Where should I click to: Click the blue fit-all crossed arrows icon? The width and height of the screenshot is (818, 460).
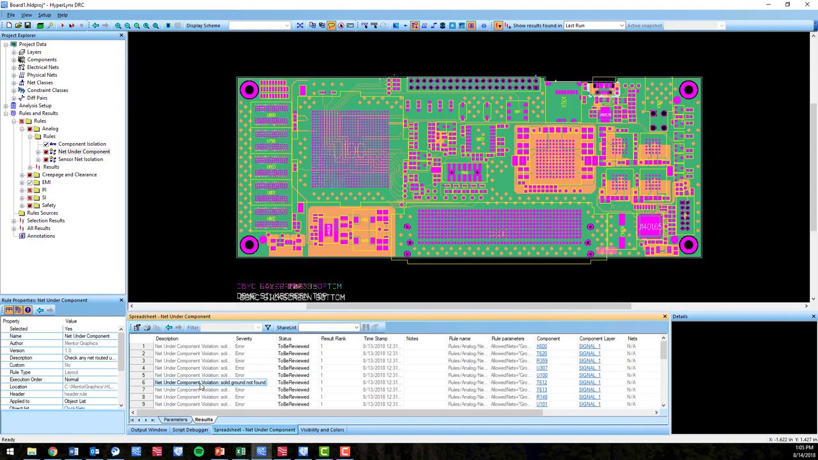300,26
